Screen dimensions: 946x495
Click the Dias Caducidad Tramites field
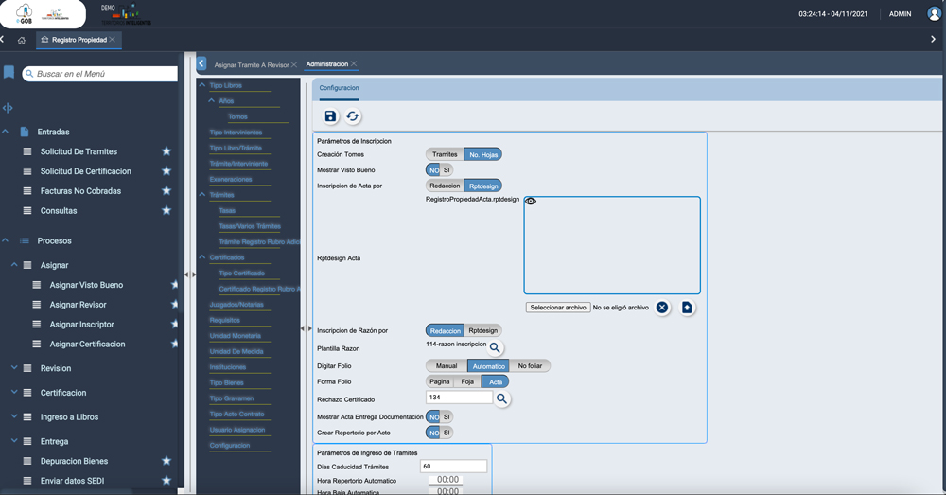pos(453,467)
